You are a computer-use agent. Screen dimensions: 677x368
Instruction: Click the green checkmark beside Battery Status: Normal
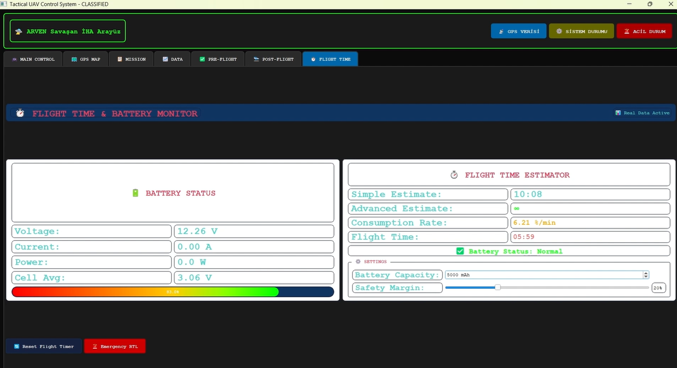pyautogui.click(x=460, y=251)
